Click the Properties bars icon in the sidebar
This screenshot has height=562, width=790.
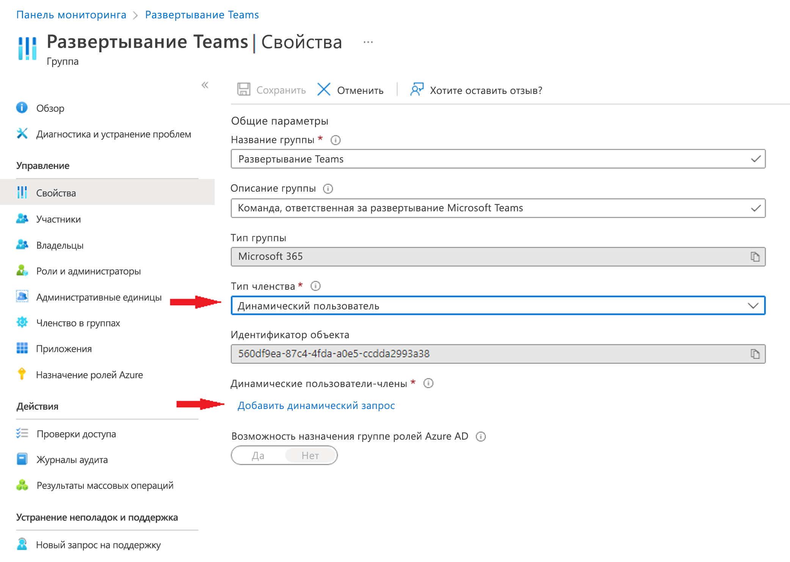coord(22,192)
